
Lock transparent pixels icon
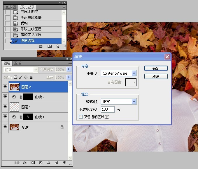(15, 77)
